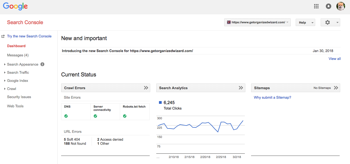Screen dimensions: 350x164
Task: Open Crawl Errors double-arrow icon
Action: pyautogui.click(x=146, y=88)
